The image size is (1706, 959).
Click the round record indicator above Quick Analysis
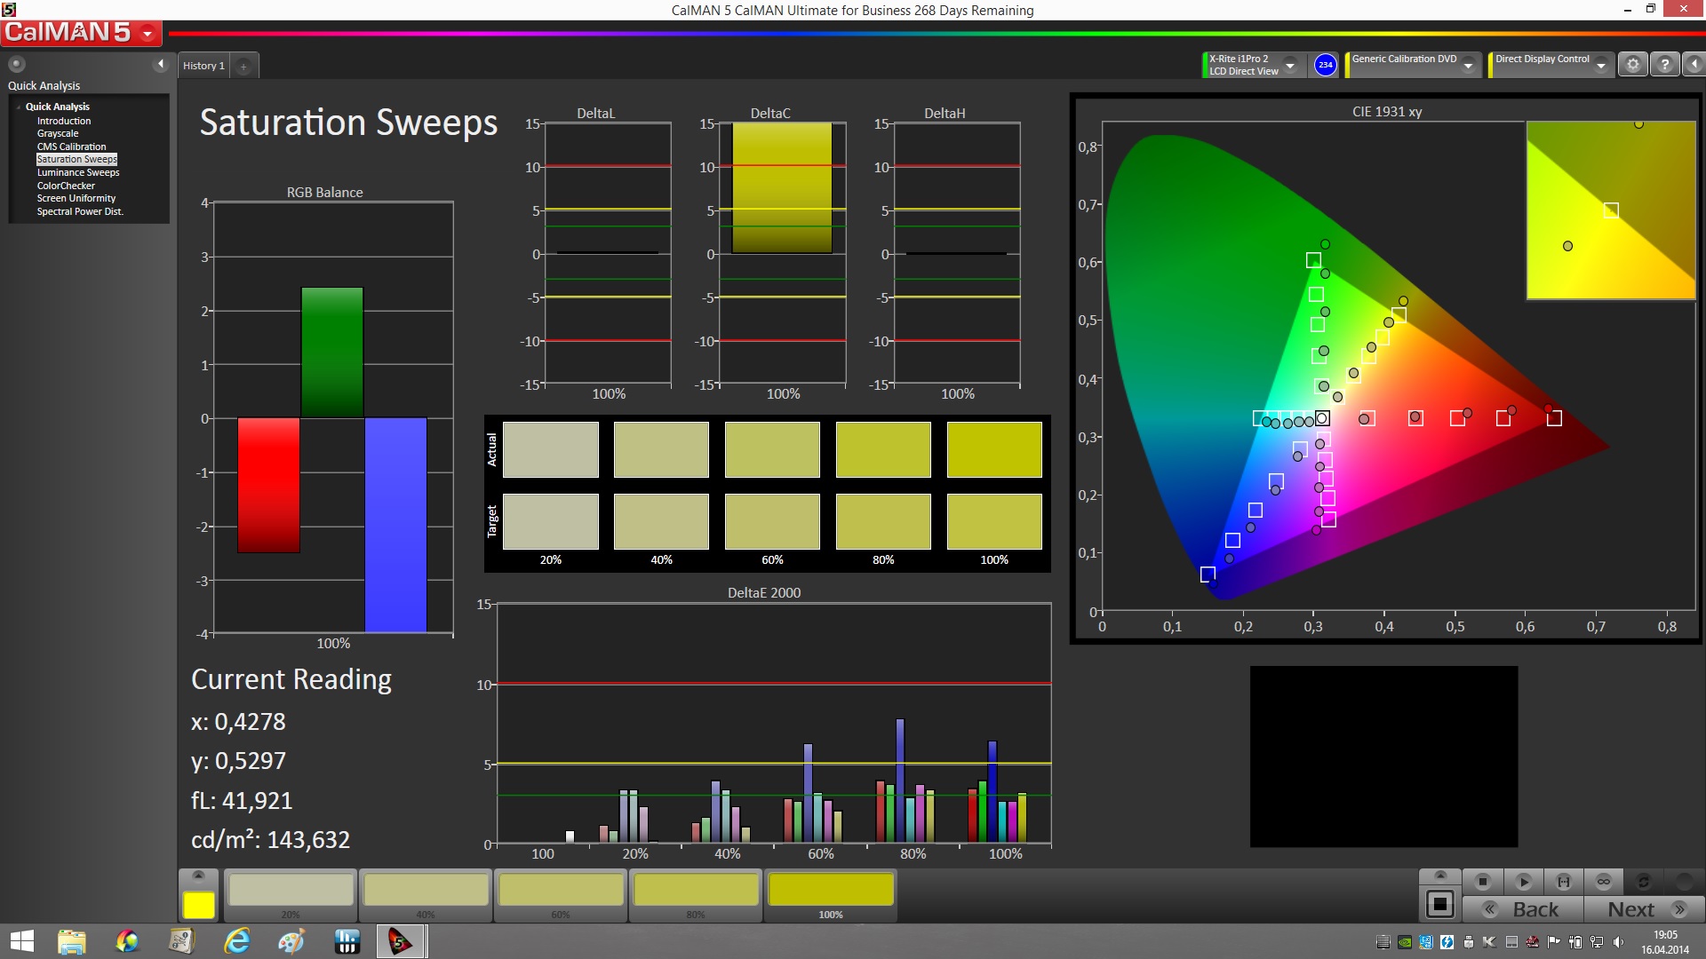click(16, 64)
